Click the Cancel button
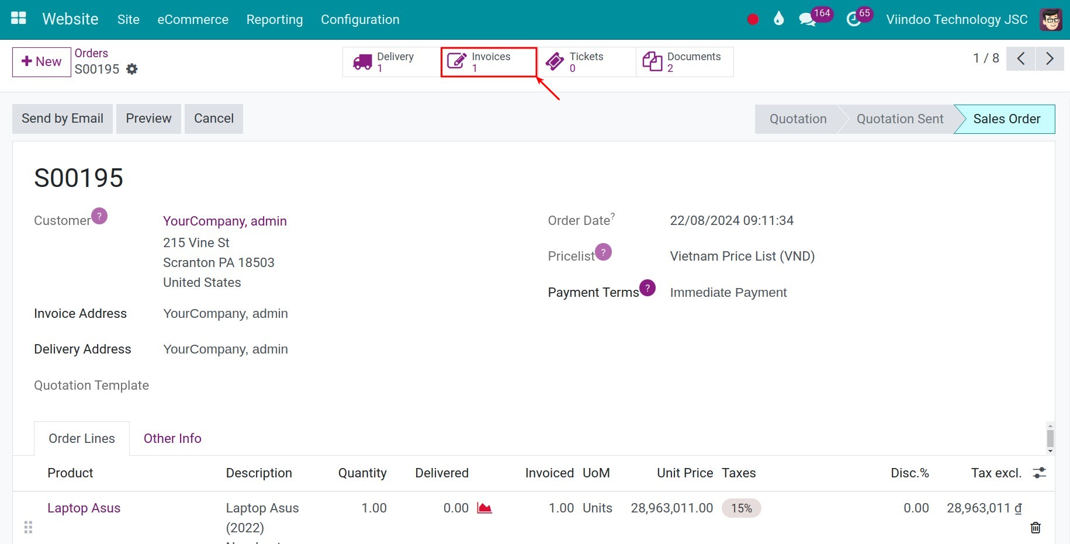The image size is (1070, 544). 214,119
